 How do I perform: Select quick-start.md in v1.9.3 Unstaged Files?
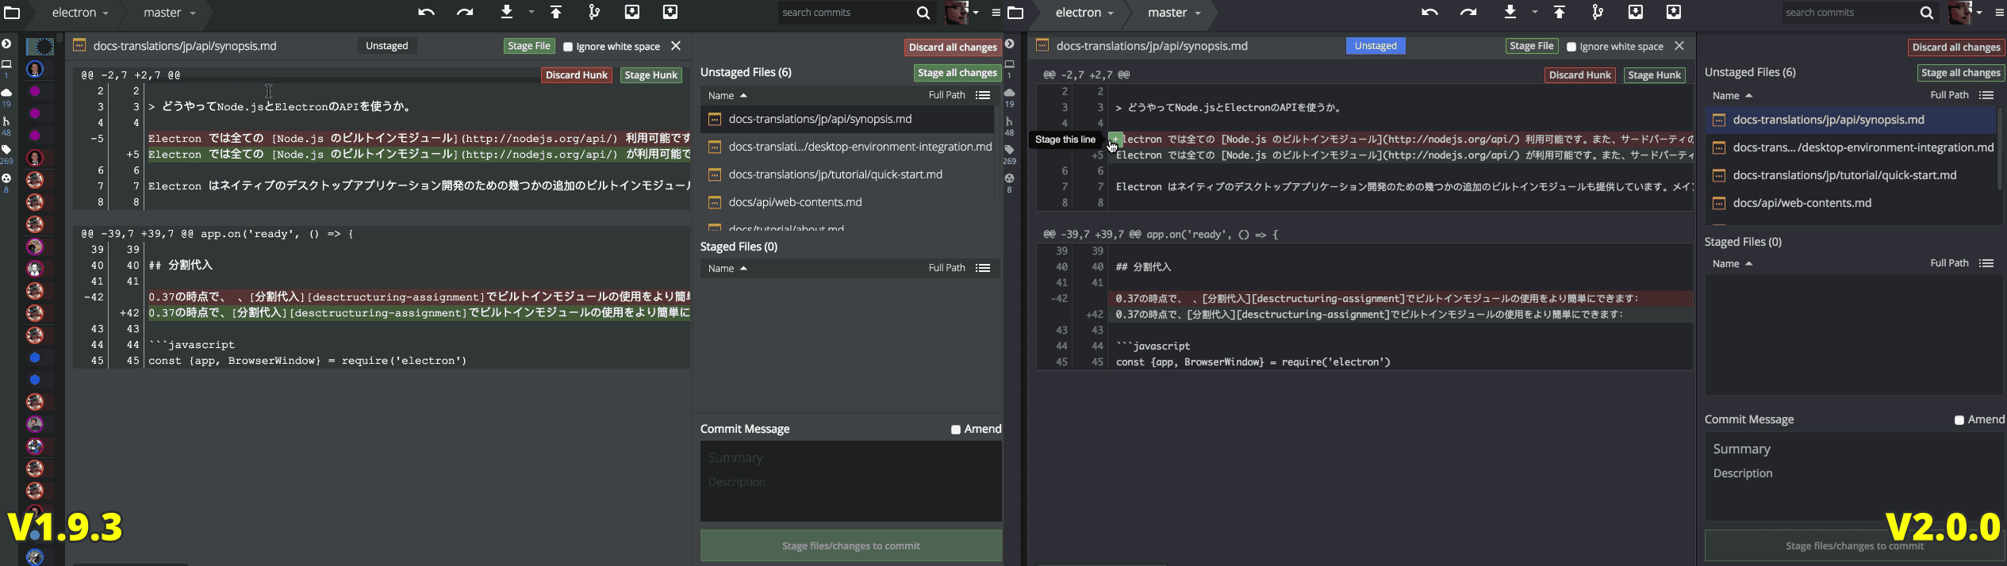pyautogui.click(x=846, y=174)
